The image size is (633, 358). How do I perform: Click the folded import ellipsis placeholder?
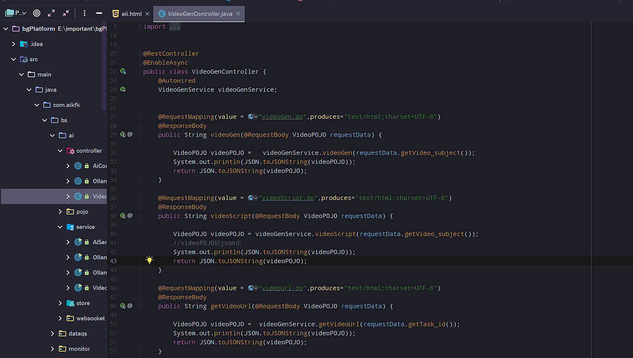tap(175, 27)
